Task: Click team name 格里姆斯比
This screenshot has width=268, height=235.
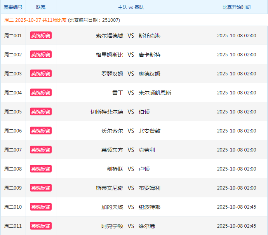Action: click(x=110, y=55)
